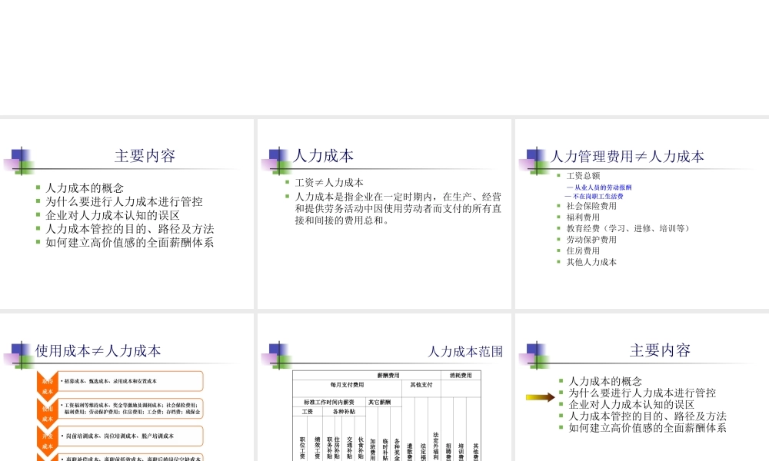
Task: Open the 人力成本范围 slide thumbnail
Action: pos(384,387)
